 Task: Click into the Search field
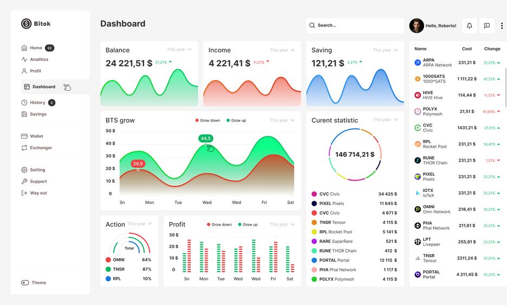(x=355, y=25)
